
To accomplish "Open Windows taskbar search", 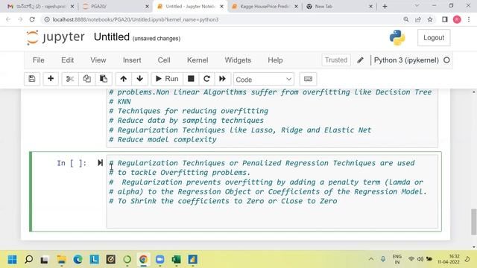I will (28, 260).
